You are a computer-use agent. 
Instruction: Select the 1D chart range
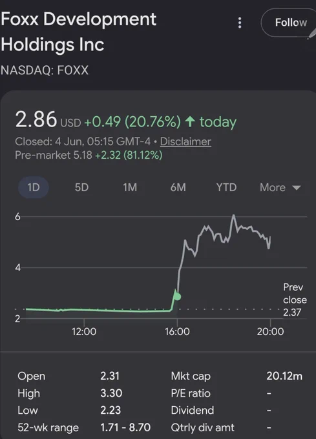(x=34, y=187)
